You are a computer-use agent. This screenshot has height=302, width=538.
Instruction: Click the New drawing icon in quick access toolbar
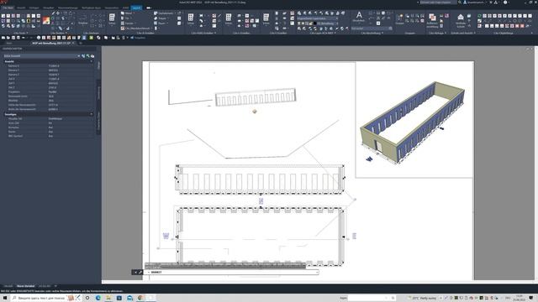pyautogui.click(x=3, y=38)
